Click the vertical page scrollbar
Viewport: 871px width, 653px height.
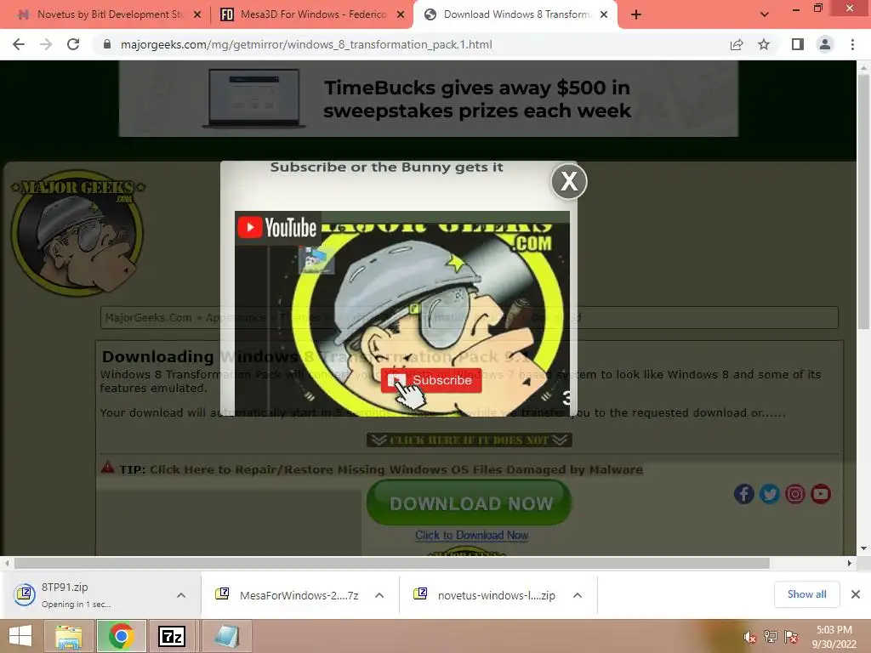tap(863, 201)
